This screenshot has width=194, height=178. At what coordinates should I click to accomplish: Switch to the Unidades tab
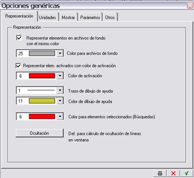click(48, 18)
